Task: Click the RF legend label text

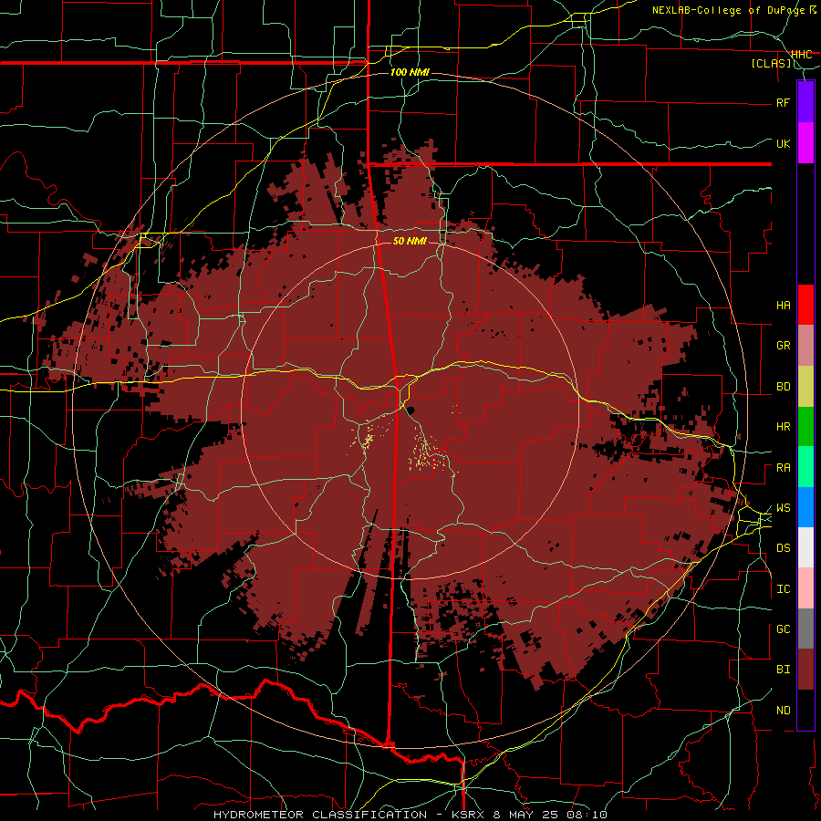Action: pos(783,102)
